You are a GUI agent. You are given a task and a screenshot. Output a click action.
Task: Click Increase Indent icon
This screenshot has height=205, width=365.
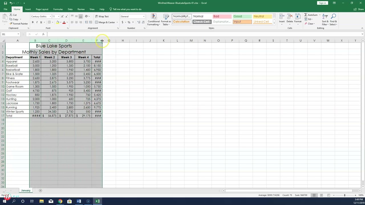pyautogui.click(x=90, y=22)
